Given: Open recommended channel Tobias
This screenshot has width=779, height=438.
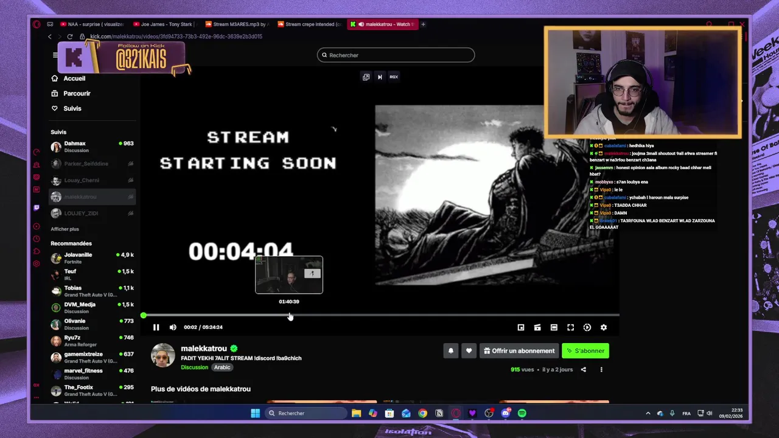Looking at the screenshot, I should click(92, 291).
